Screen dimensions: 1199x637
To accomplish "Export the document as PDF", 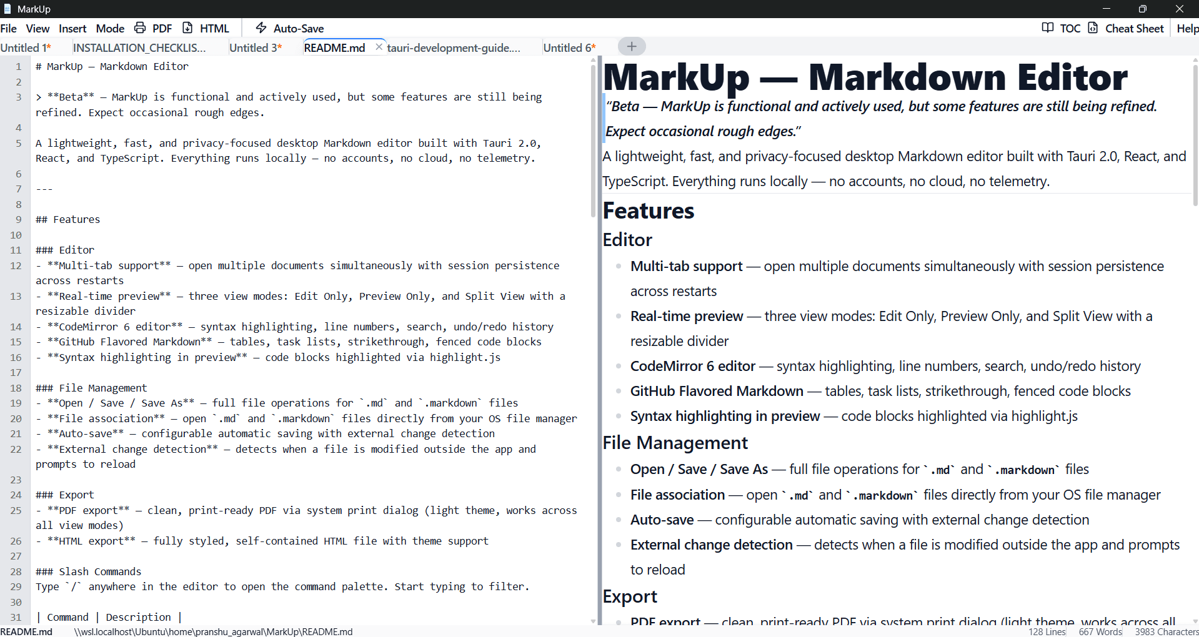I will tap(153, 28).
